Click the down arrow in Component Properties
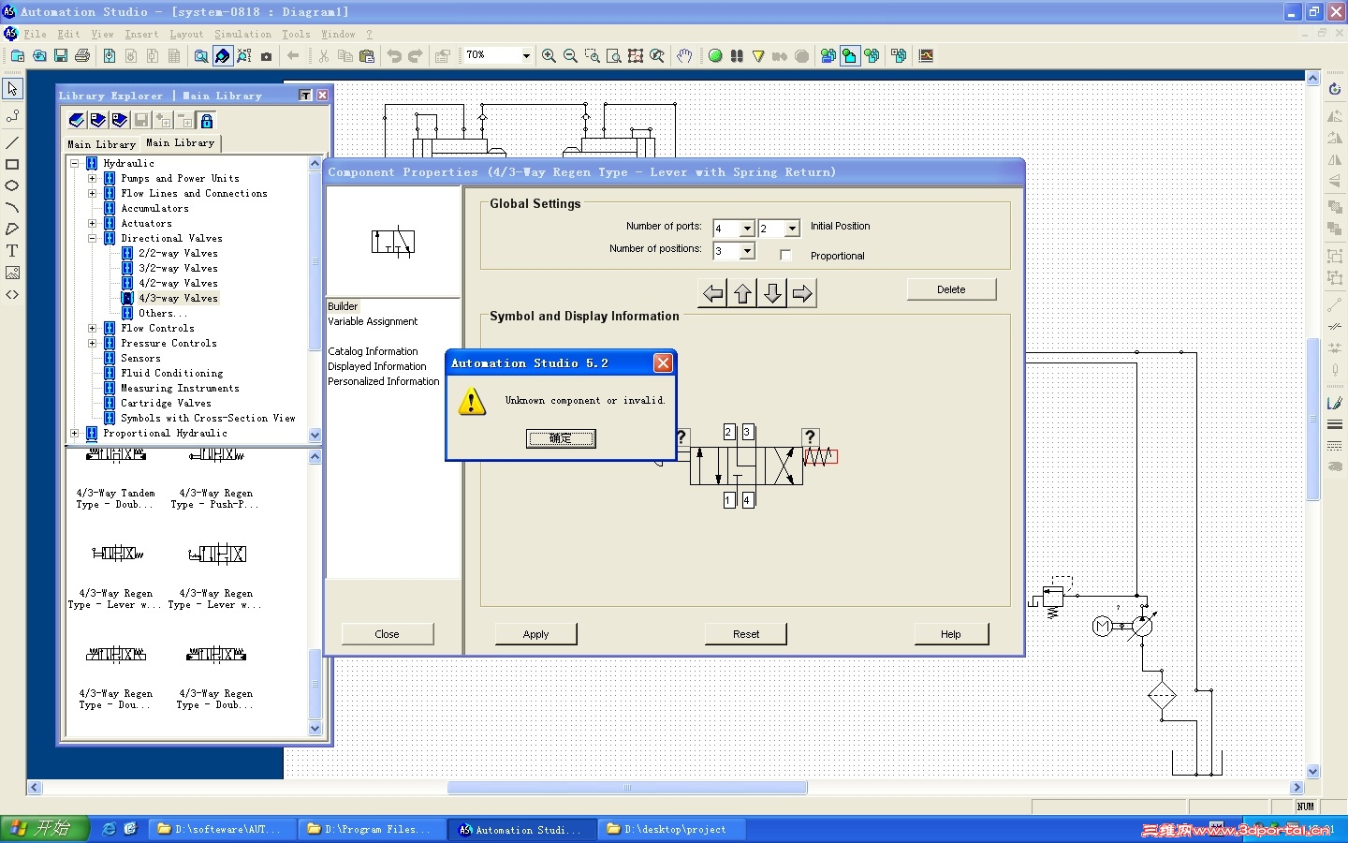1348x843 pixels. point(772,294)
